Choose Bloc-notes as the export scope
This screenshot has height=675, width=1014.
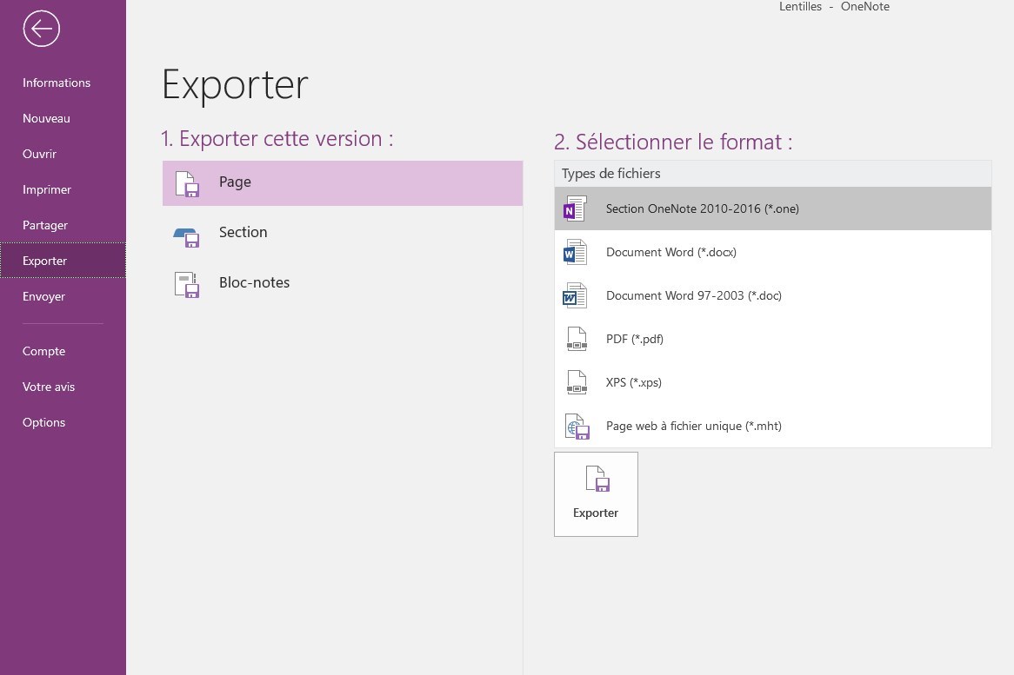tap(342, 283)
